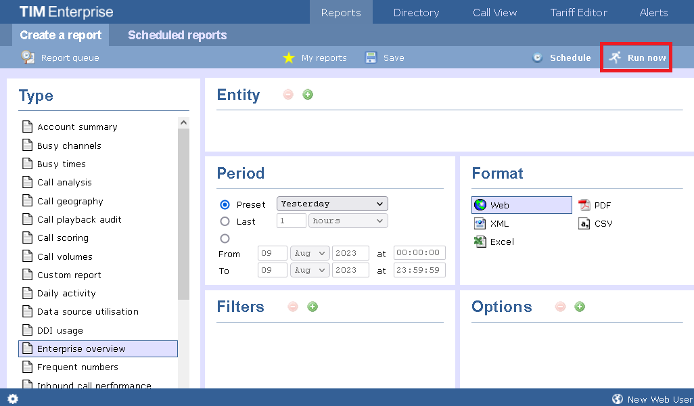Open the From month dropdown showing Aug
The image size is (694, 406).
(x=309, y=253)
